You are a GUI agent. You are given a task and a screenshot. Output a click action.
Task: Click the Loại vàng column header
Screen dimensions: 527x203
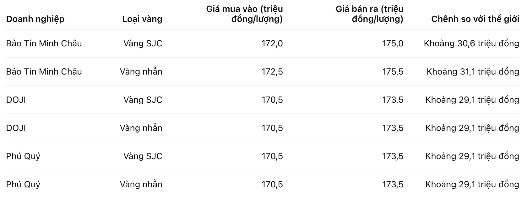point(142,19)
